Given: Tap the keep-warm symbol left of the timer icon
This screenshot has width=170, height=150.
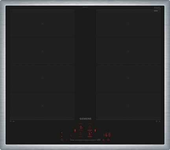Looking at the screenshot, I should [x=103, y=140].
